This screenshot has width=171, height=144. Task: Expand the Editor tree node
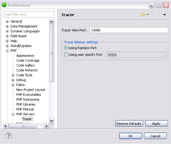point(13,85)
